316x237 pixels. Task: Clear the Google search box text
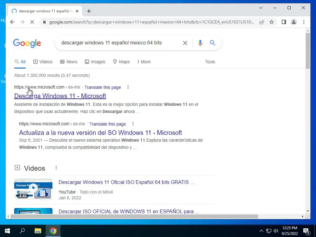pyautogui.click(x=185, y=43)
